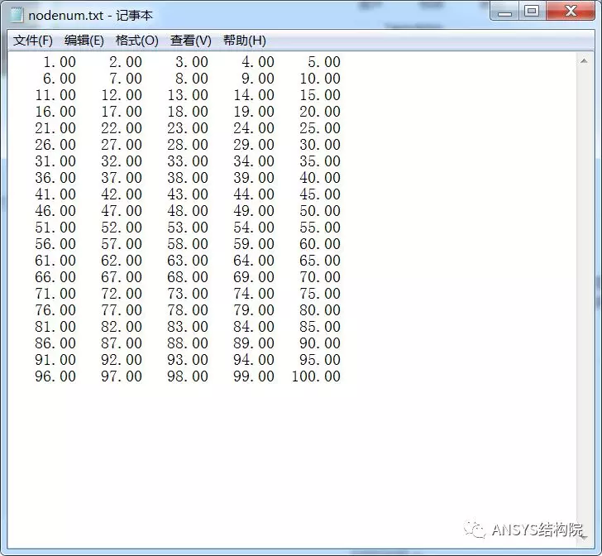Viewport: 602px width, 556px height.
Task: Click the value 42.00
Action: [x=122, y=194]
